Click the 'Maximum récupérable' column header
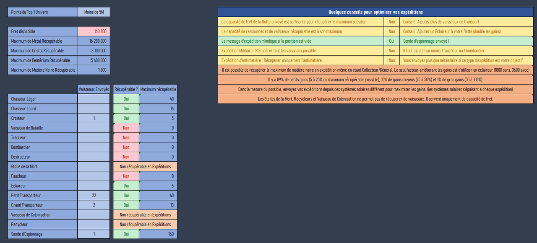537x243 pixels. 158,89
